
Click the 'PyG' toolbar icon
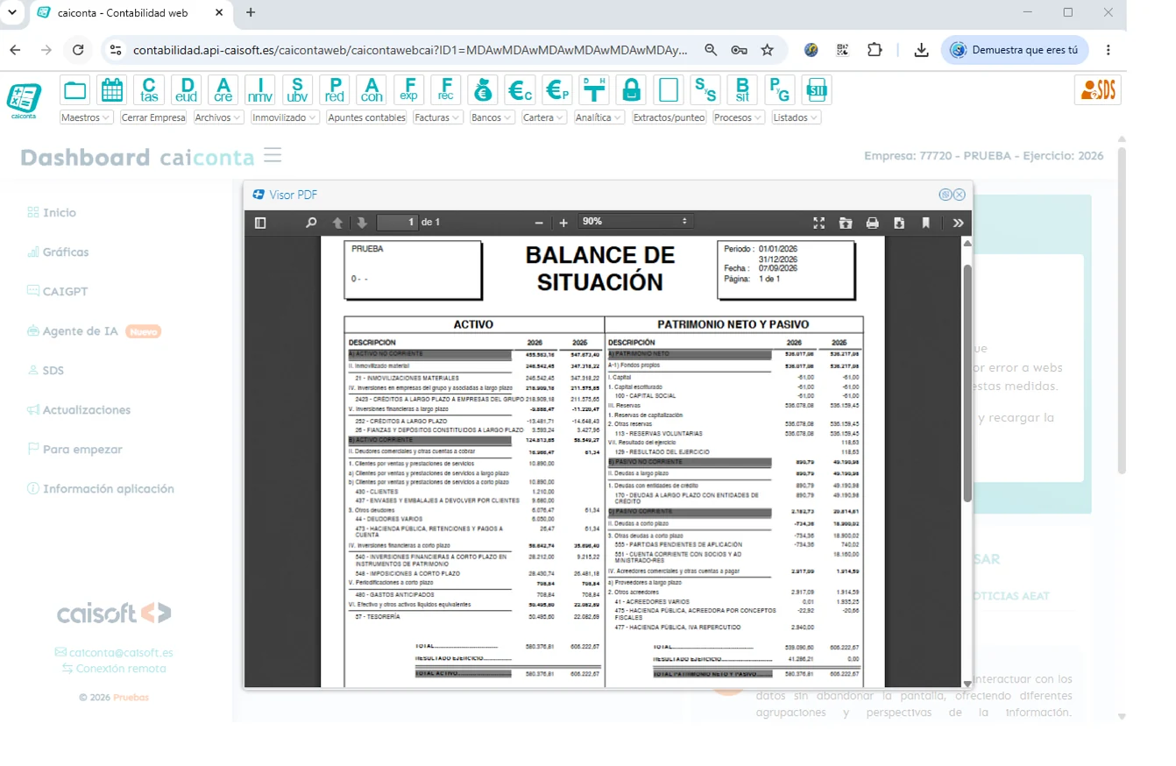click(x=779, y=89)
